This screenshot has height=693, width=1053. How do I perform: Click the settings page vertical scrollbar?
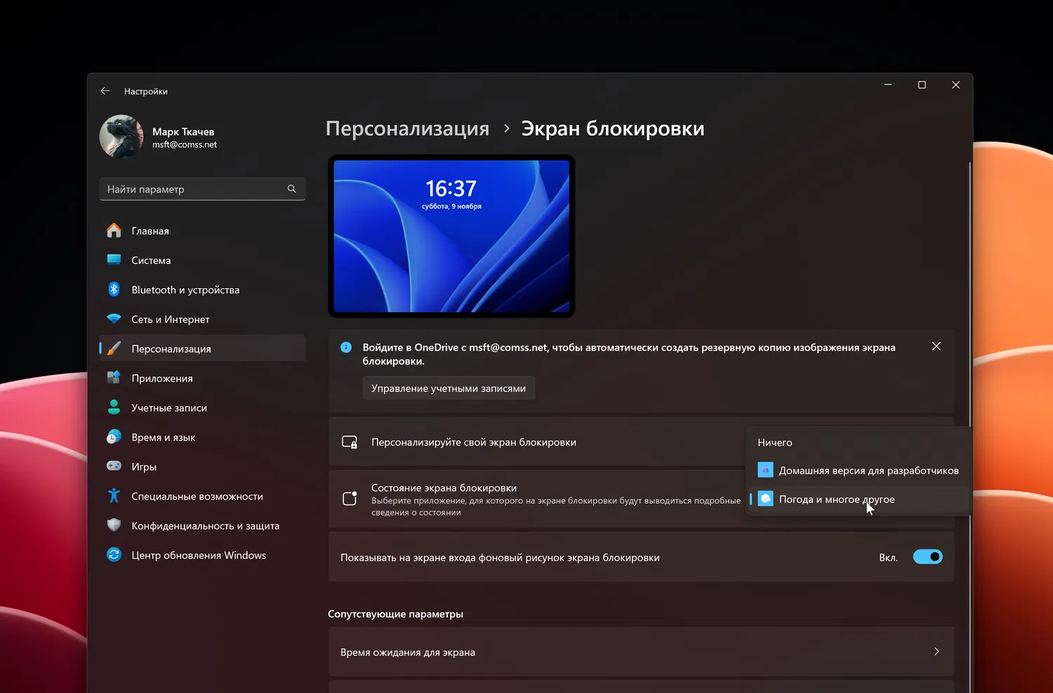(969, 428)
